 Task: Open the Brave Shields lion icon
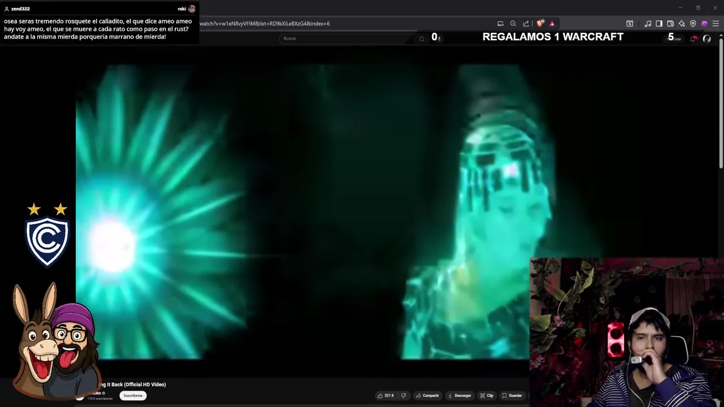click(540, 24)
